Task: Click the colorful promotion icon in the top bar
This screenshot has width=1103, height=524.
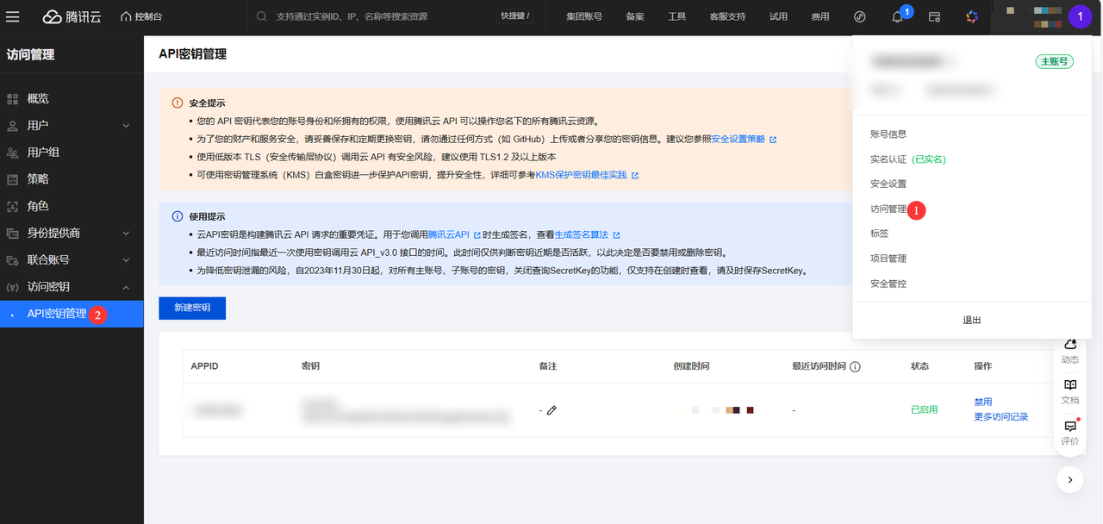Action: (972, 16)
